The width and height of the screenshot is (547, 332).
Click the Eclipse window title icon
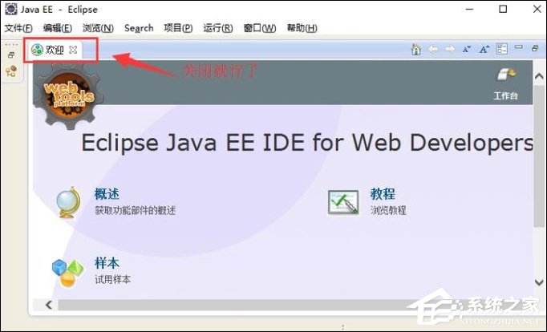(10, 9)
